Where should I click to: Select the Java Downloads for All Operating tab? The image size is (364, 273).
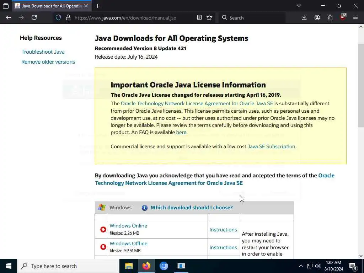(52, 6)
